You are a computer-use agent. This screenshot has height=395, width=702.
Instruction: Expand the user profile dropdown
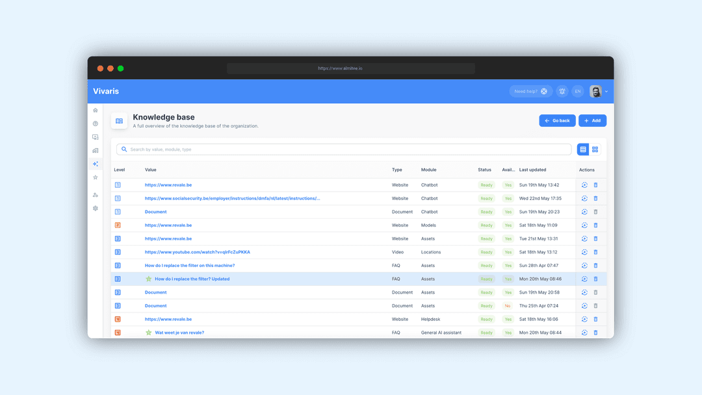599,91
